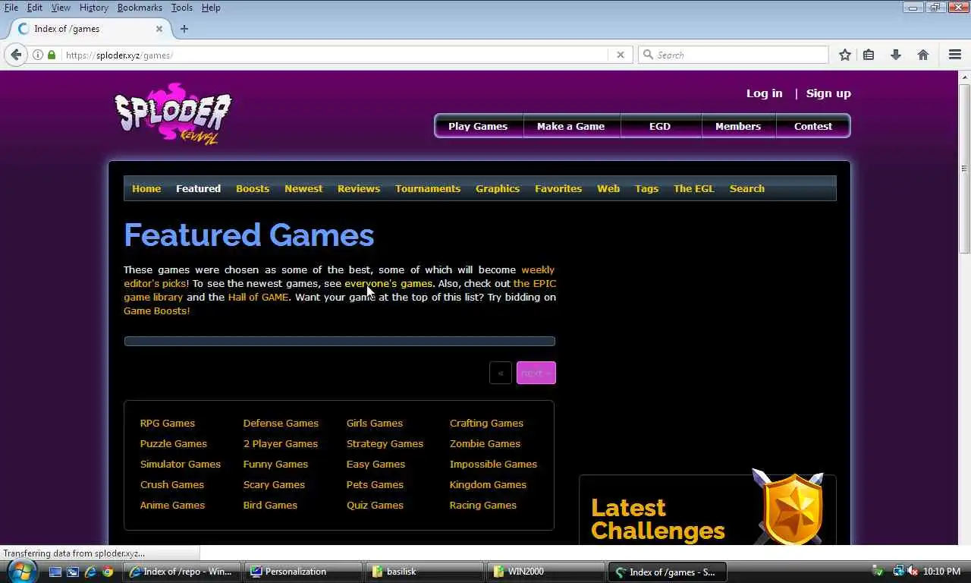
Task: Click the pink next page button
Action: pos(536,373)
